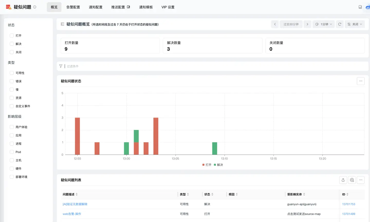The image size is (370, 222).
Task: Open the 通知模板 tab
Action: click(146, 7)
